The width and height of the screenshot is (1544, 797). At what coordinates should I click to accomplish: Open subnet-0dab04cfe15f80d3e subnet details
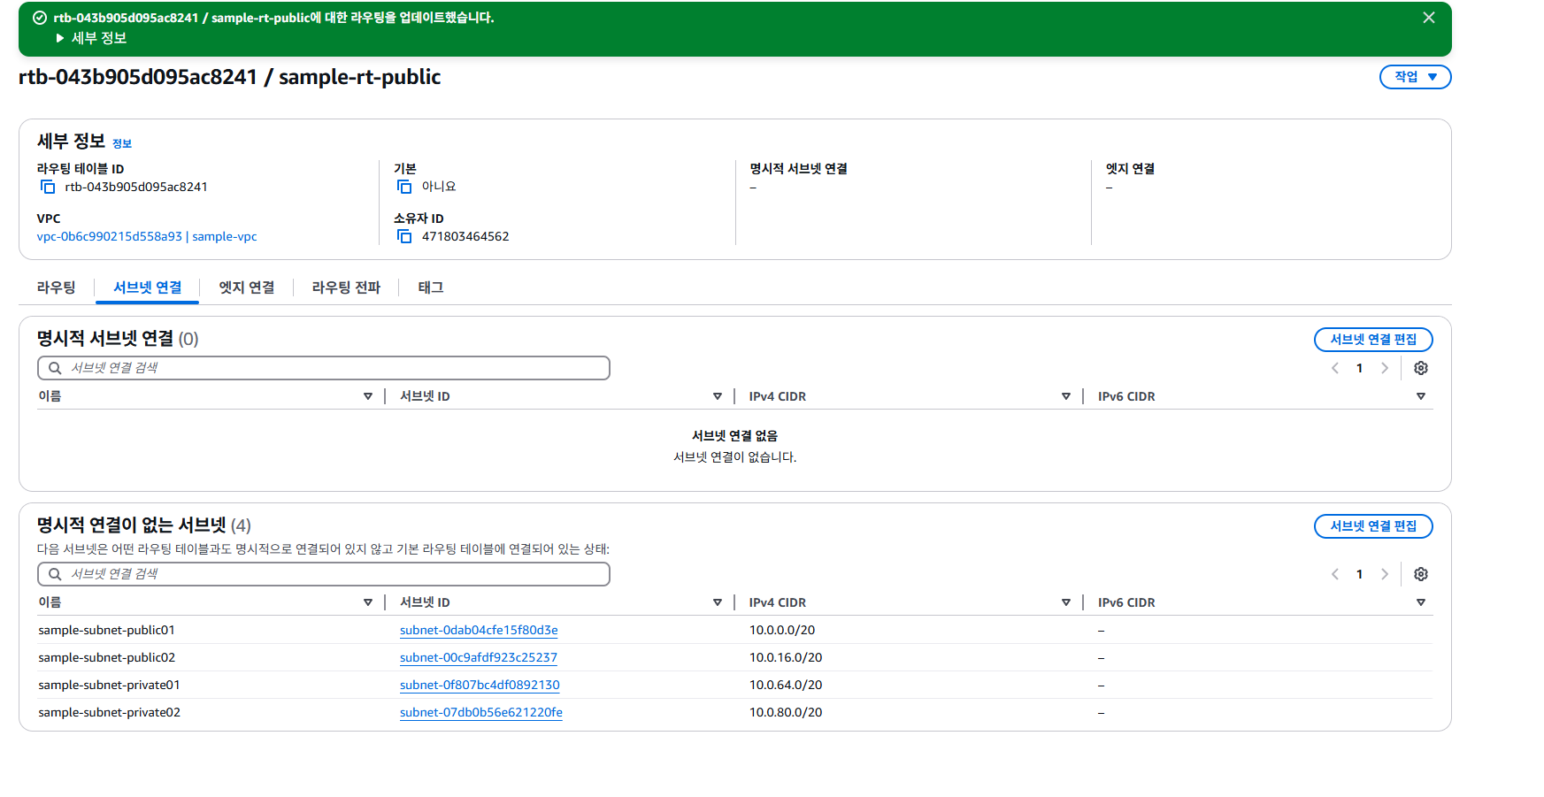tap(479, 630)
